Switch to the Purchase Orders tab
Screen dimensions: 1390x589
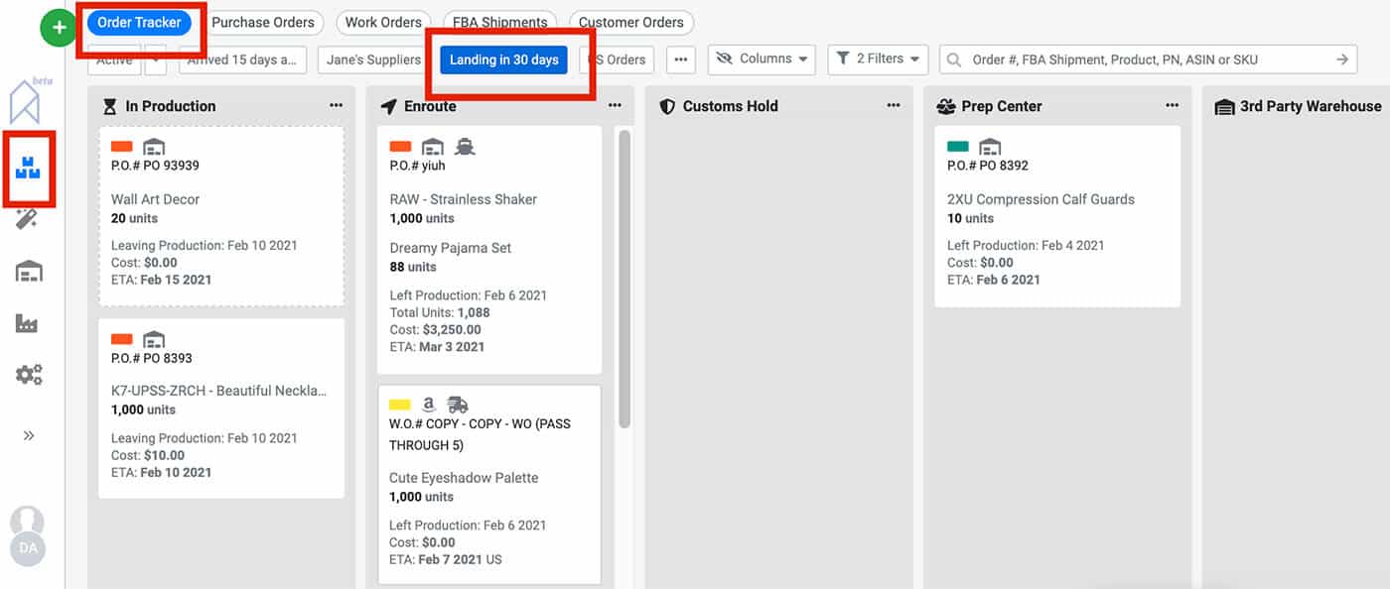(265, 22)
